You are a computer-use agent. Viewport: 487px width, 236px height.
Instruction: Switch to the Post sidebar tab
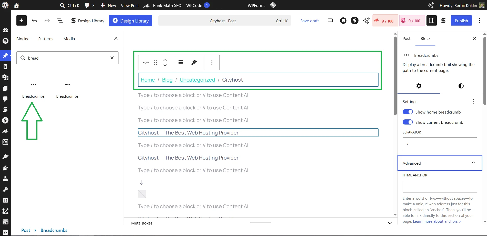point(406,38)
